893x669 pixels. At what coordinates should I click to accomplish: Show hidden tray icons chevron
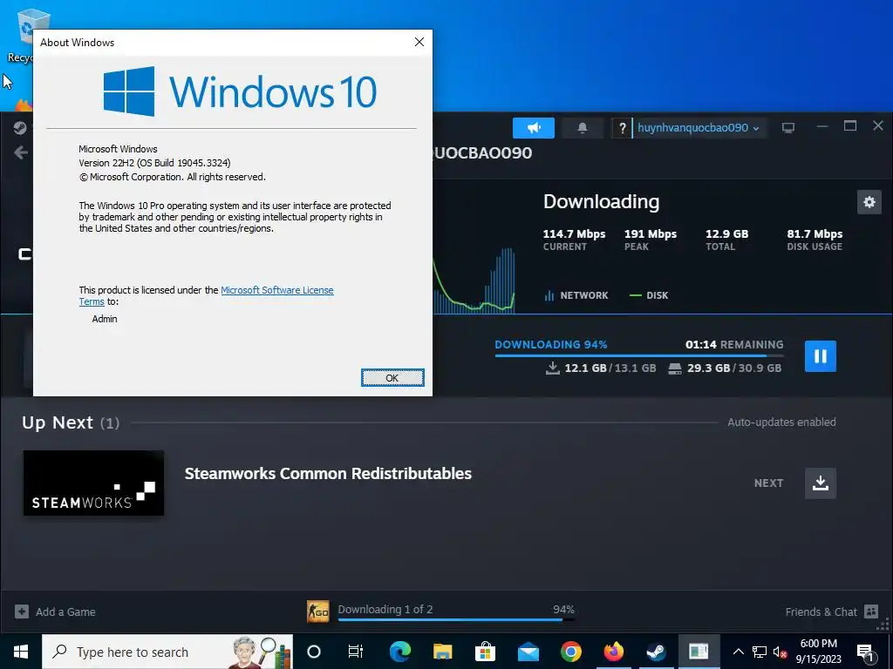pyautogui.click(x=738, y=652)
